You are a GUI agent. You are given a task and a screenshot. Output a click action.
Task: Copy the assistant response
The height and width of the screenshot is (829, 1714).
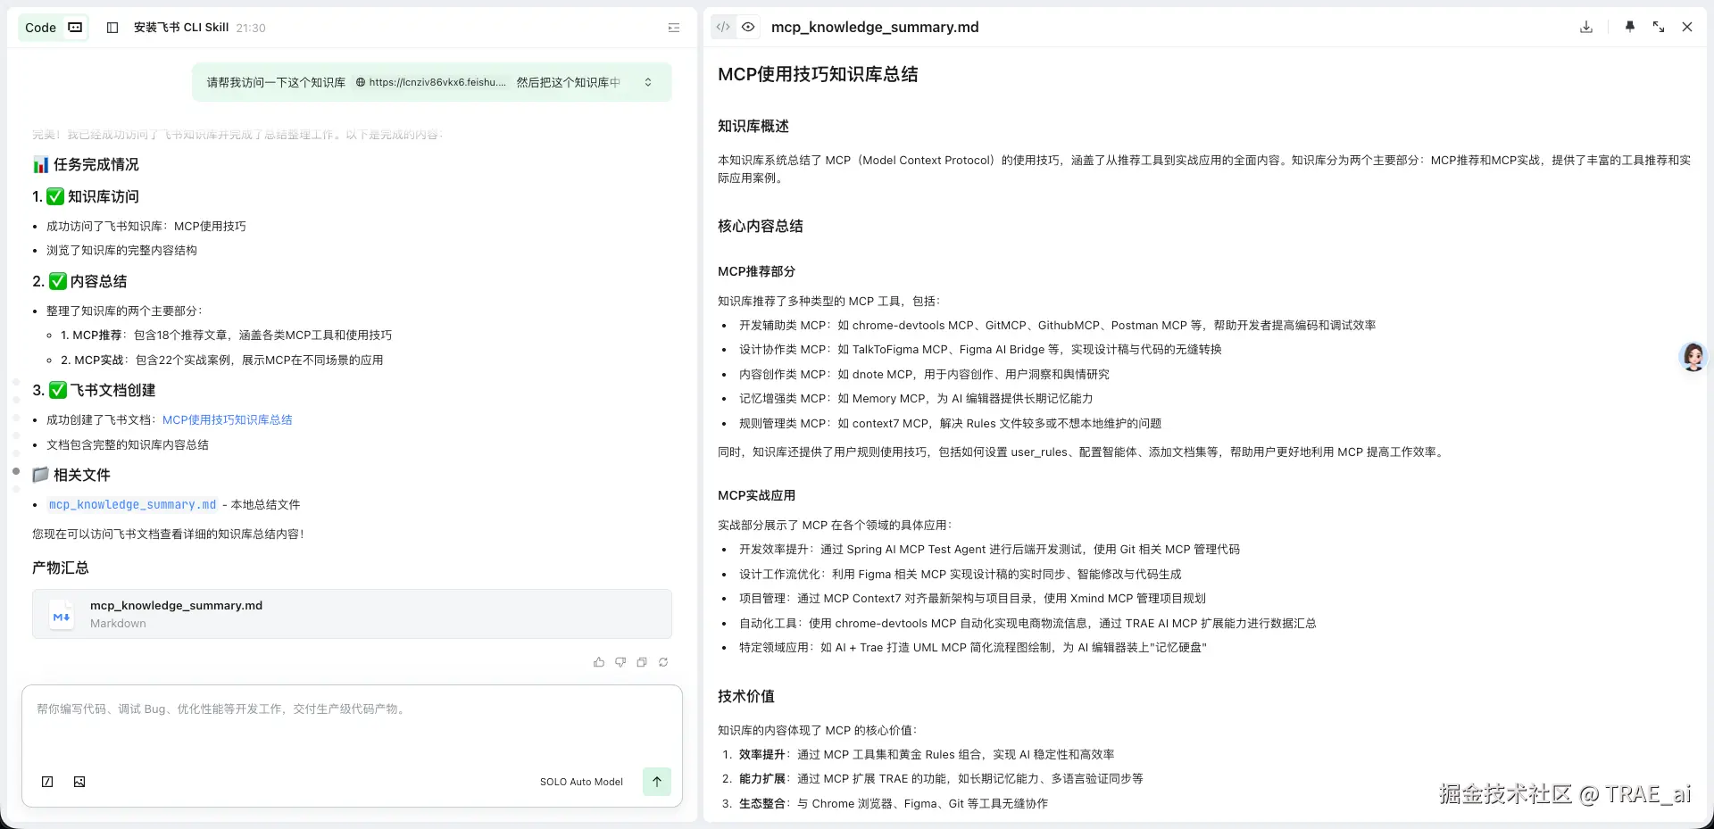642,662
